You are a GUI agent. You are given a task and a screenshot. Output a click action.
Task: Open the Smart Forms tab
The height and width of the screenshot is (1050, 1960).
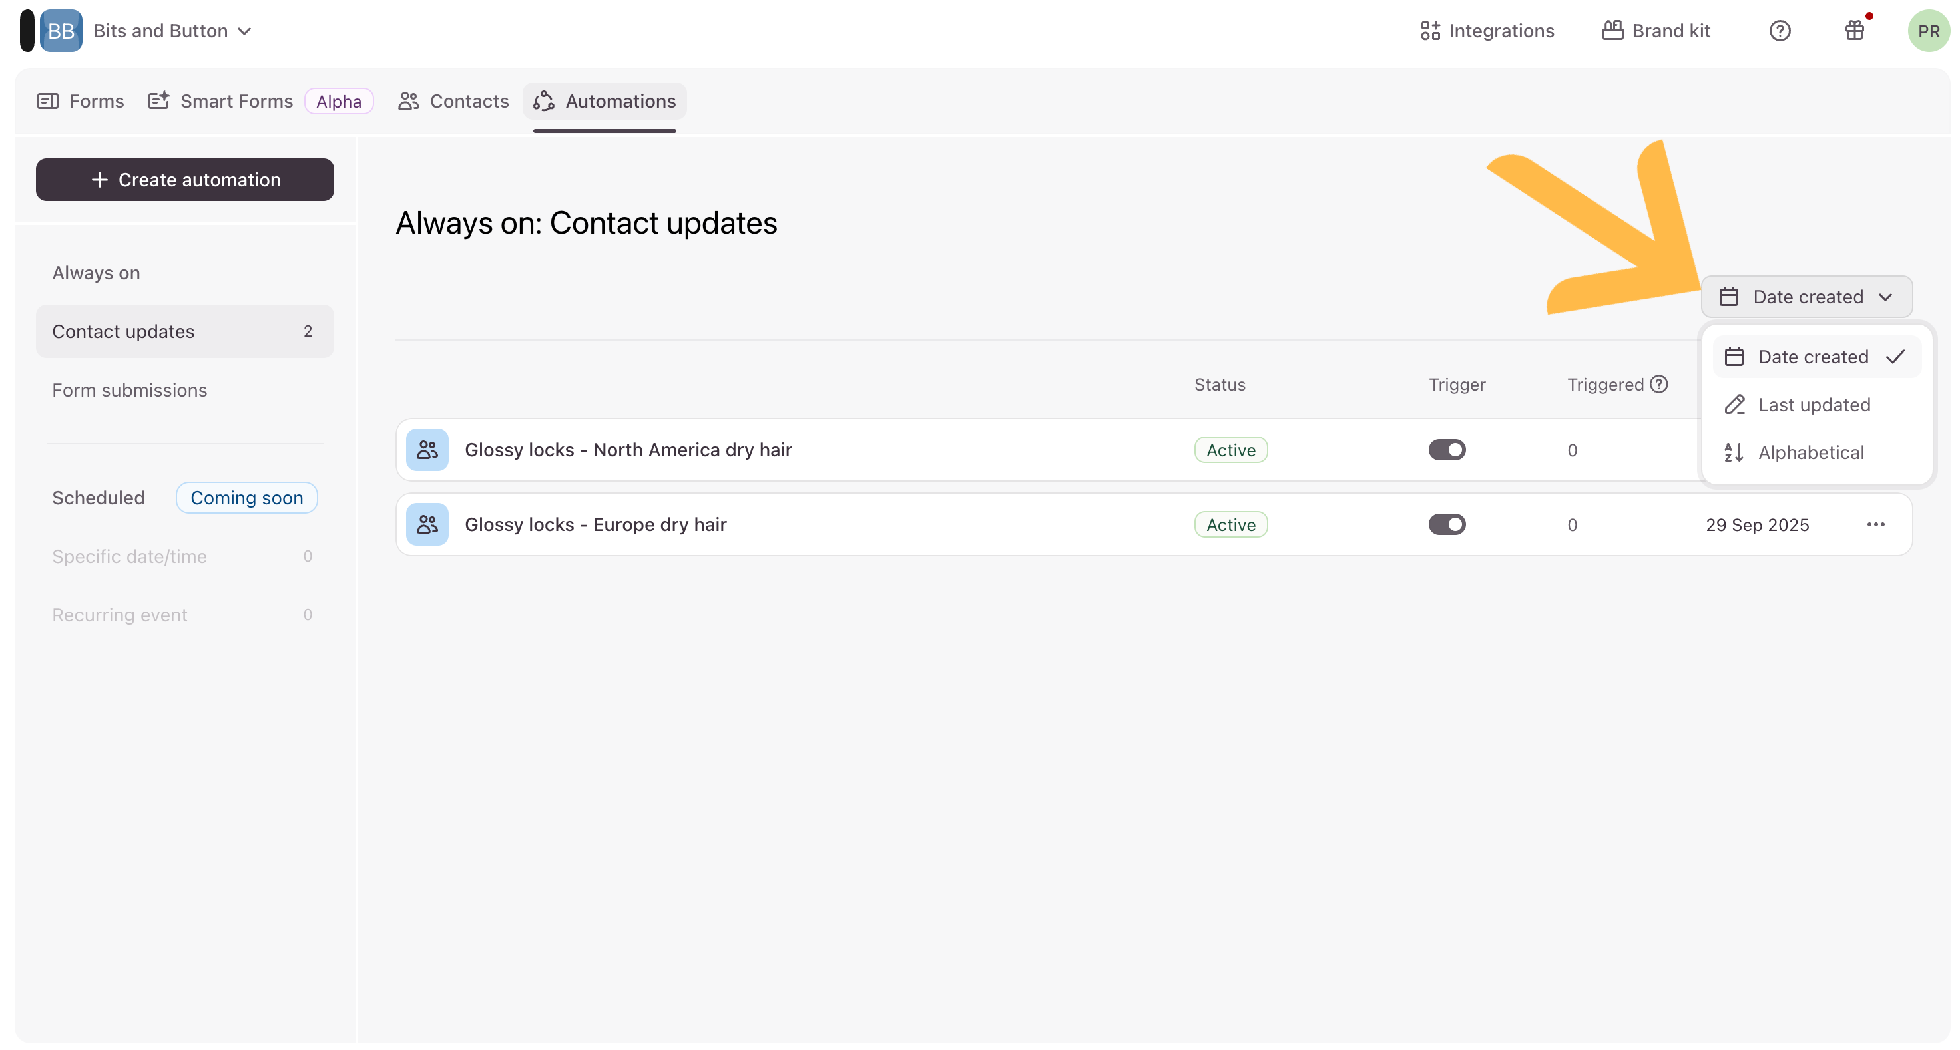pos(236,101)
